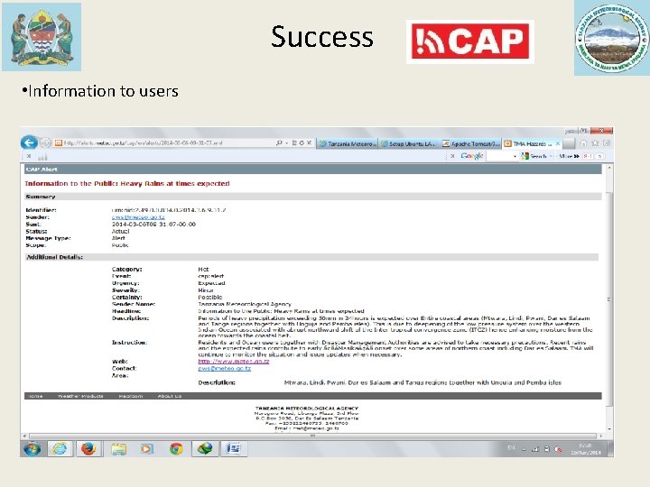Click the Urgency value Expected
Image resolution: width=650 pixels, height=487 pixels.
(211, 283)
